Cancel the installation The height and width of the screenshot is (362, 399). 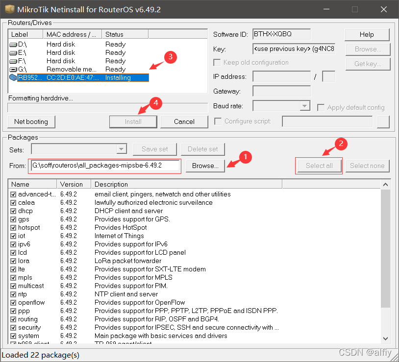coord(184,122)
